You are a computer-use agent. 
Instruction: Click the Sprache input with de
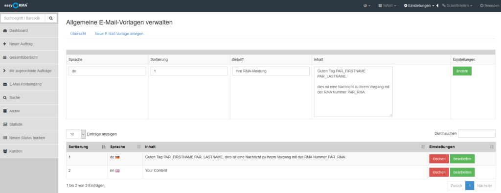coord(107,71)
